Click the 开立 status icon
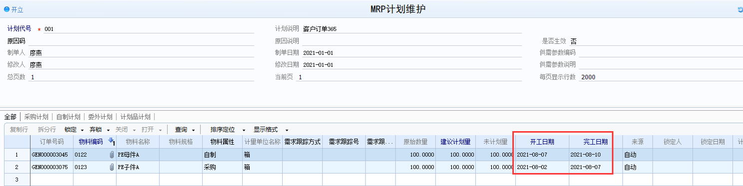 pos(6,9)
